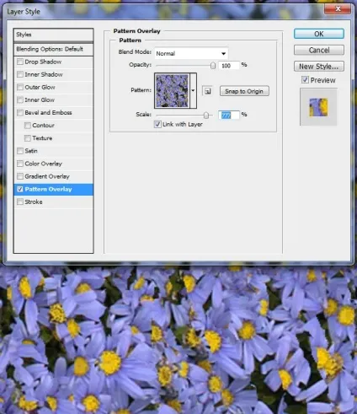Click the New Style... button
Image resolution: width=357 pixels, height=414 pixels.
pyautogui.click(x=319, y=67)
